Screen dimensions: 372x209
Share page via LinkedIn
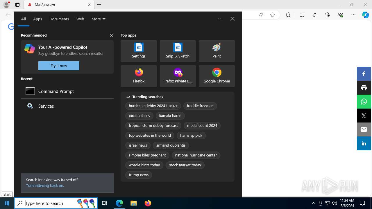364,143
